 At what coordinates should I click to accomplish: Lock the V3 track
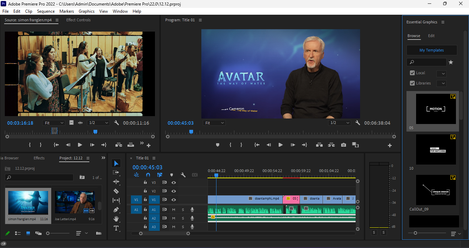(145, 182)
